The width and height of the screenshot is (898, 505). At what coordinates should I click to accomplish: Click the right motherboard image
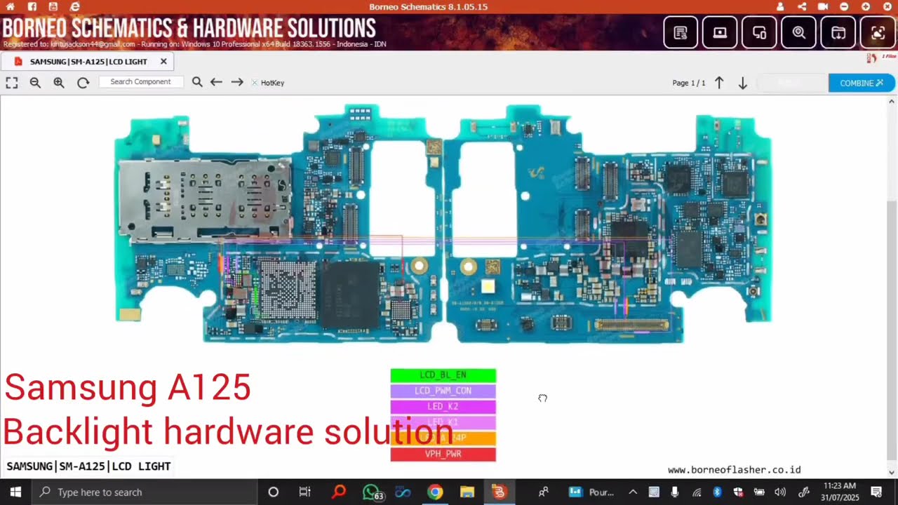[x=609, y=224]
